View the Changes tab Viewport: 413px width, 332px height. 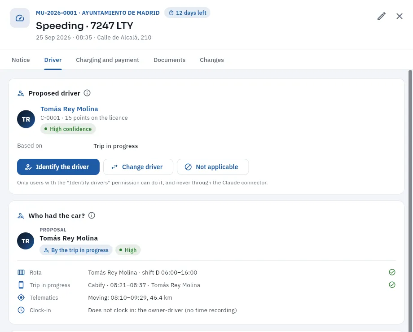(x=212, y=60)
